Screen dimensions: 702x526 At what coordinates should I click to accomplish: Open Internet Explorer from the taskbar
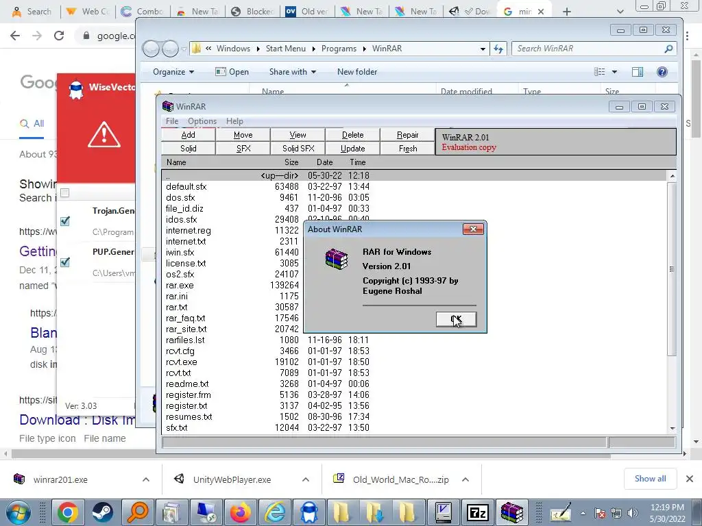pos(275,512)
